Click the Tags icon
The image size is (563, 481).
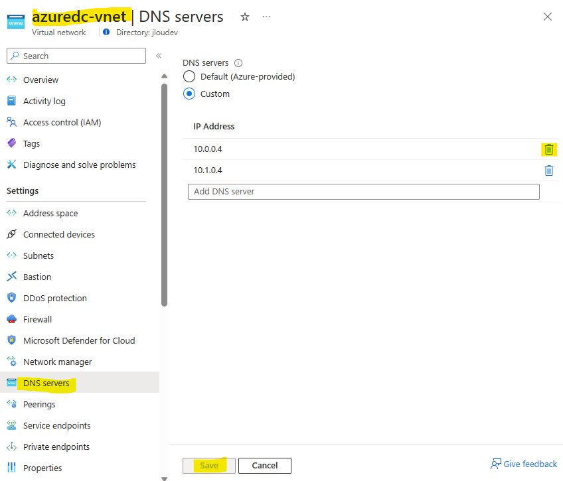point(11,143)
